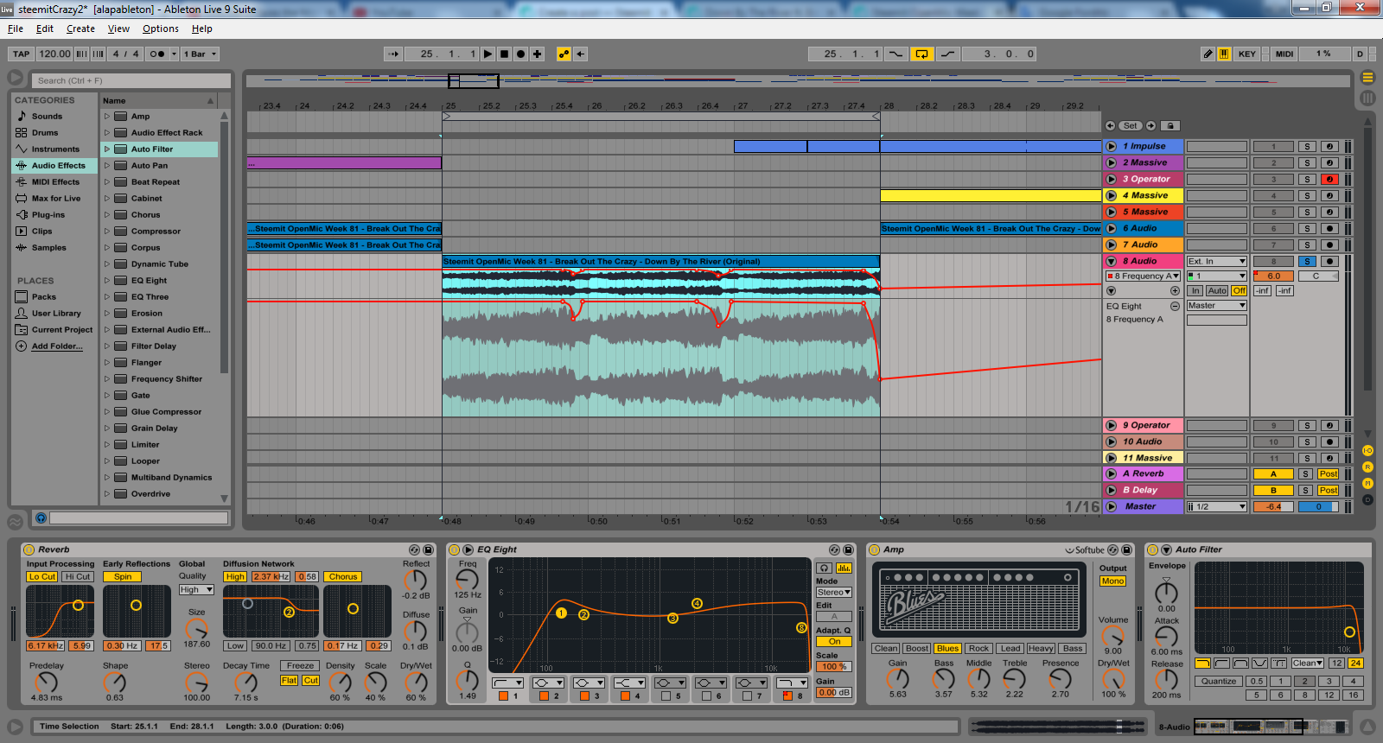Image resolution: width=1383 pixels, height=743 pixels.
Task: Click the 8 Audio track volume slider
Action: coord(1273,276)
